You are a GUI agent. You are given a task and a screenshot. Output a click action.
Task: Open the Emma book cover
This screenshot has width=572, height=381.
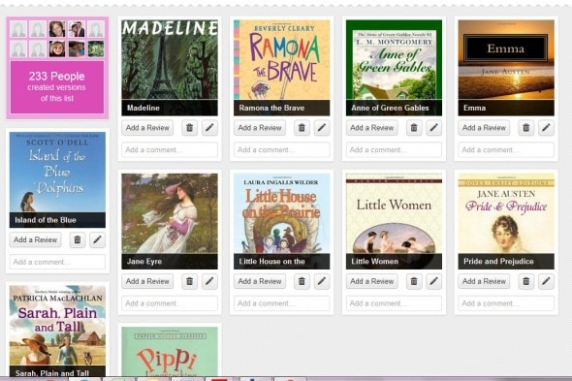point(506,68)
